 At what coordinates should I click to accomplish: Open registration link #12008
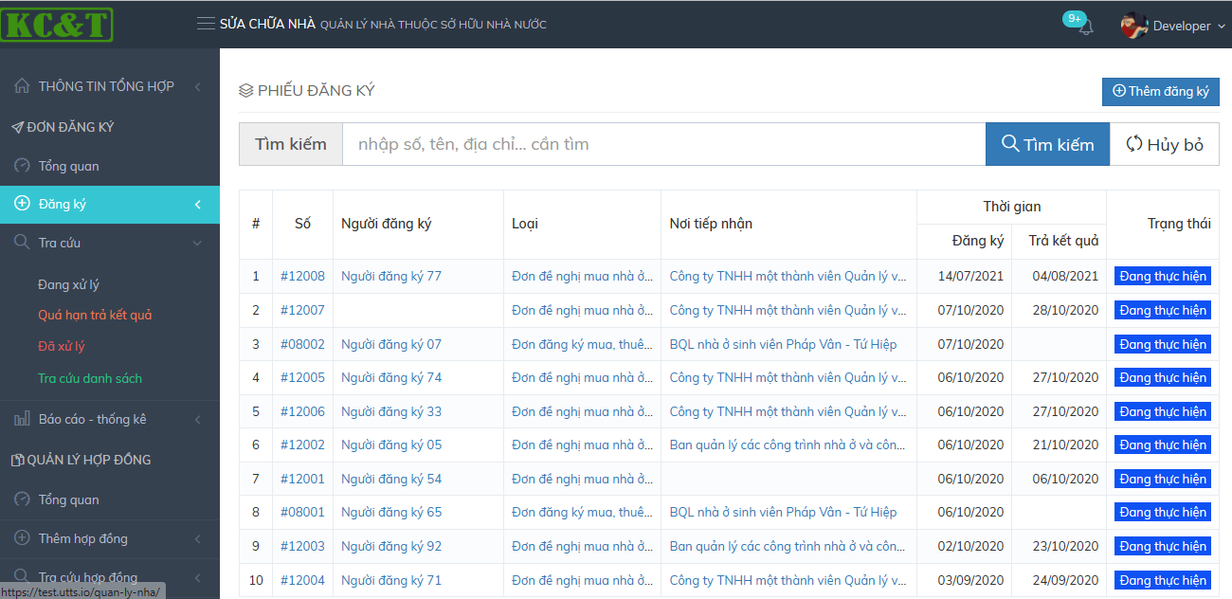click(x=302, y=276)
